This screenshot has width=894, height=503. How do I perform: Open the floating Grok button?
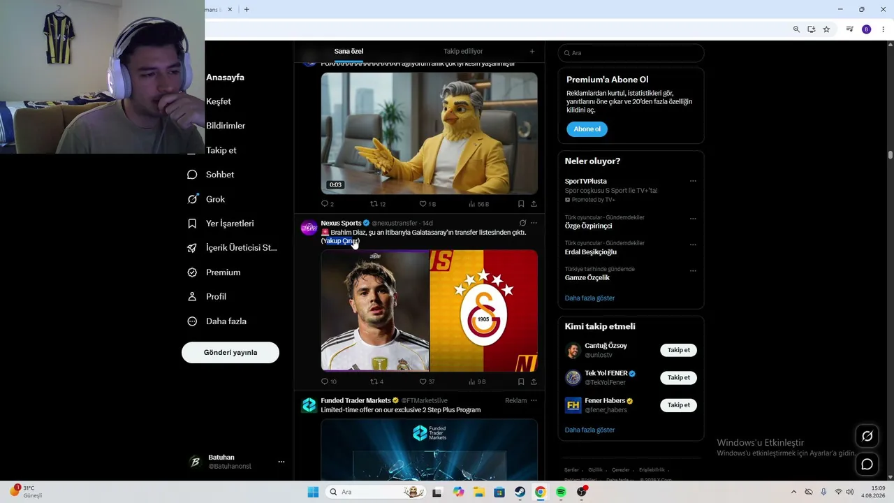point(867,436)
